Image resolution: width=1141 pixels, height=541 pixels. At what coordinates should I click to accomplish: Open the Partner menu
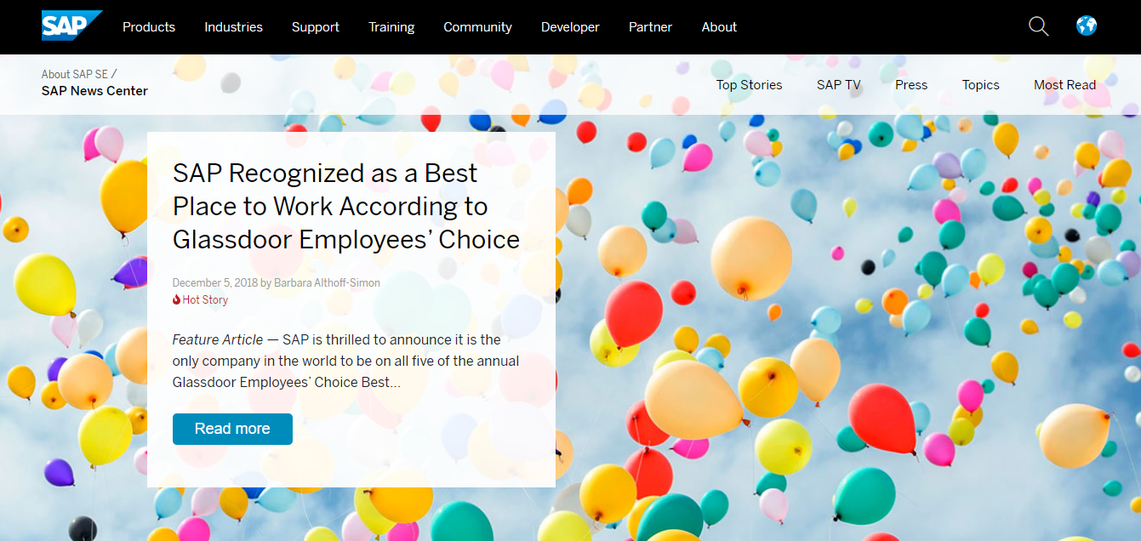click(x=650, y=27)
